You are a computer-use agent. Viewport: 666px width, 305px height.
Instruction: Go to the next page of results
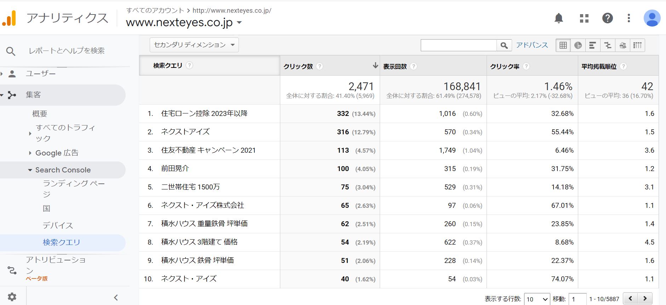645,299
